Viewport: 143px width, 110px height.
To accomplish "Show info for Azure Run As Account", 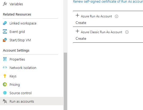I will (x=117, y=16).
